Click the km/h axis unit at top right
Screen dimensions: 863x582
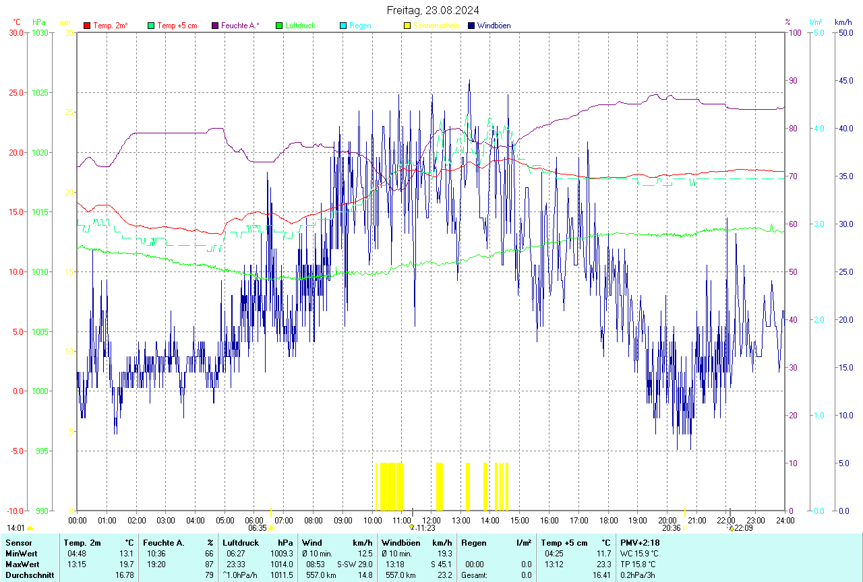point(843,22)
